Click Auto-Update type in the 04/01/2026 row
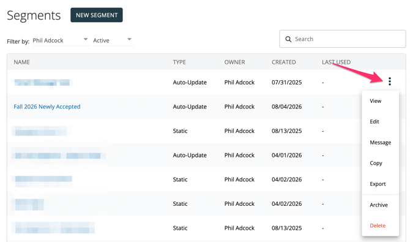Viewport: 410px width, 242px height. coord(190,155)
